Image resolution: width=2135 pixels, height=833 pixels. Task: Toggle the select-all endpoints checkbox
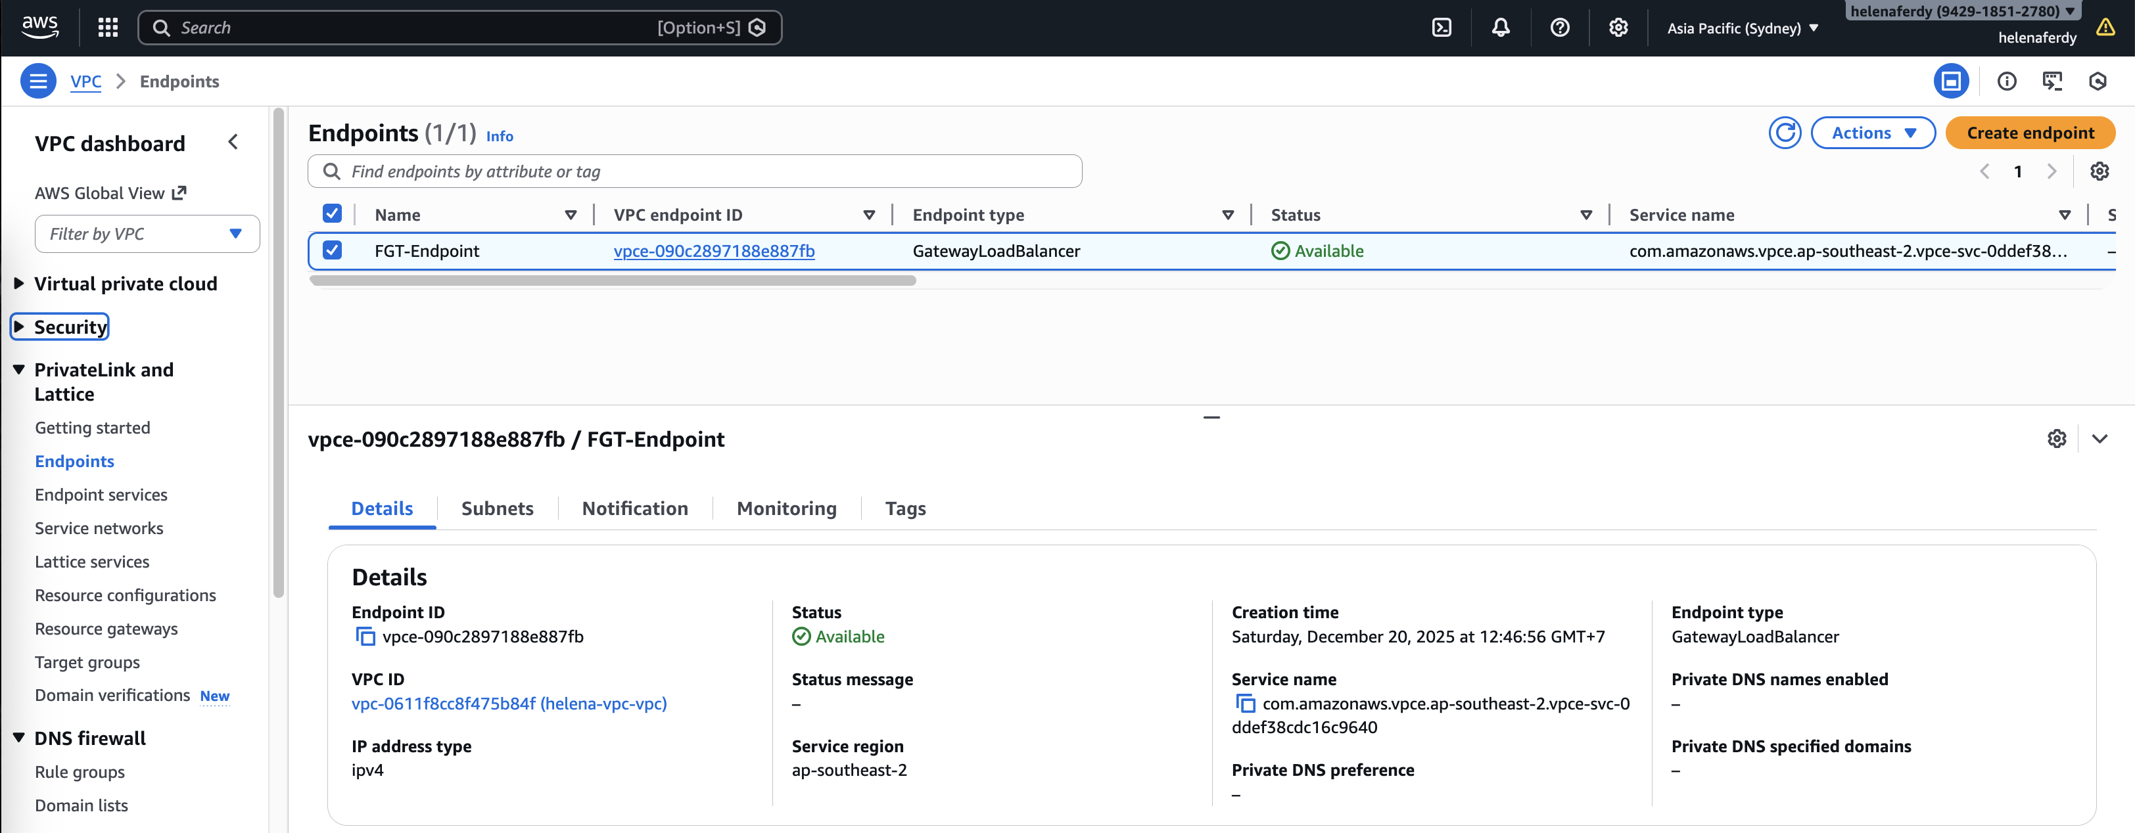(331, 214)
